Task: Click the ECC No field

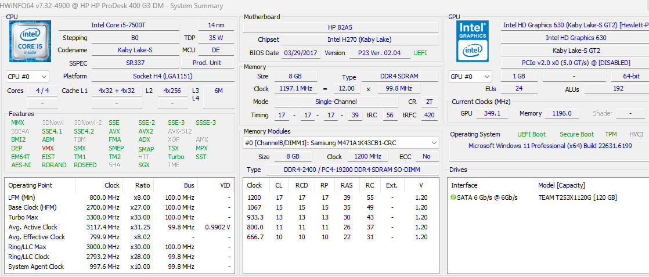Action: coord(427,157)
